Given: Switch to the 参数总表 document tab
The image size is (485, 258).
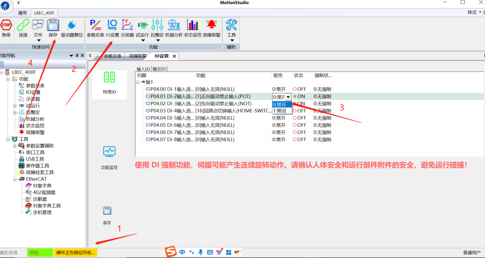Looking at the screenshot, I should (x=113, y=56).
